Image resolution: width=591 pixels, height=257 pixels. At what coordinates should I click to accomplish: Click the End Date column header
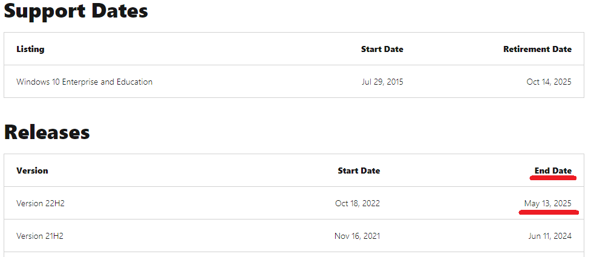[x=553, y=171]
